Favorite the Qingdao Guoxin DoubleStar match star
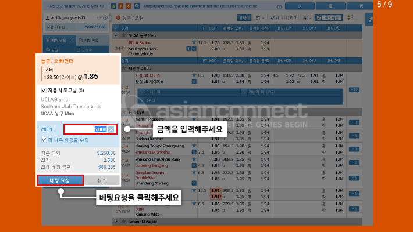Image resolution: width=413 pixels, height=232 pixels. pyautogui.click(x=194, y=172)
